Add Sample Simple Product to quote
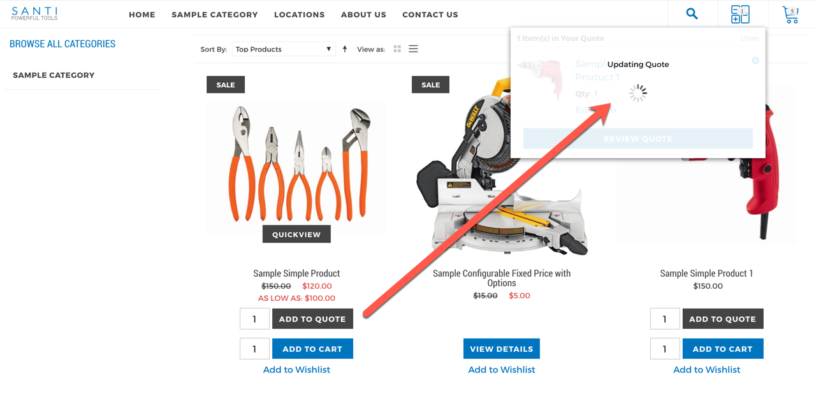Viewport: 816px width, 415px height. 312,319
